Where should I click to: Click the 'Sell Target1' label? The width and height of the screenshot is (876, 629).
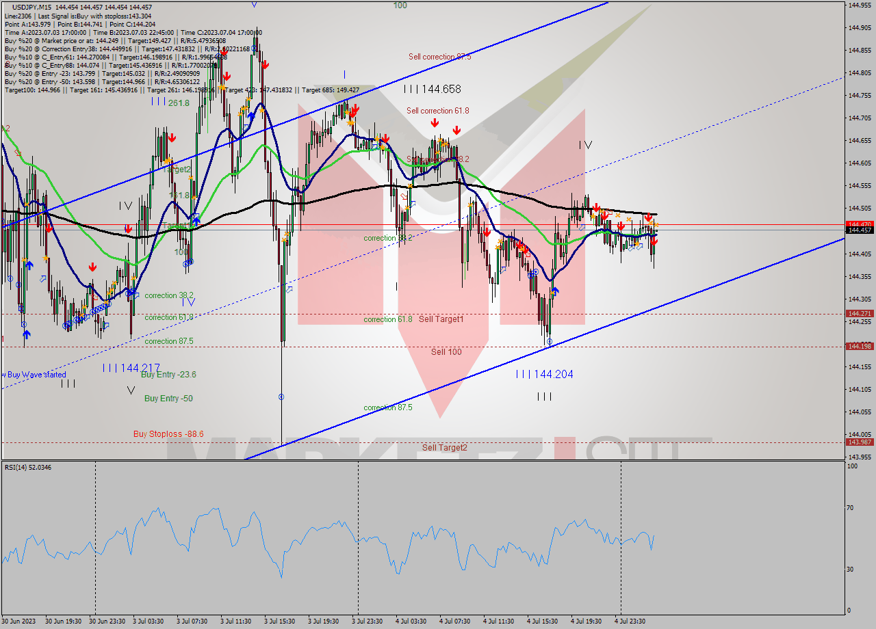tap(441, 319)
